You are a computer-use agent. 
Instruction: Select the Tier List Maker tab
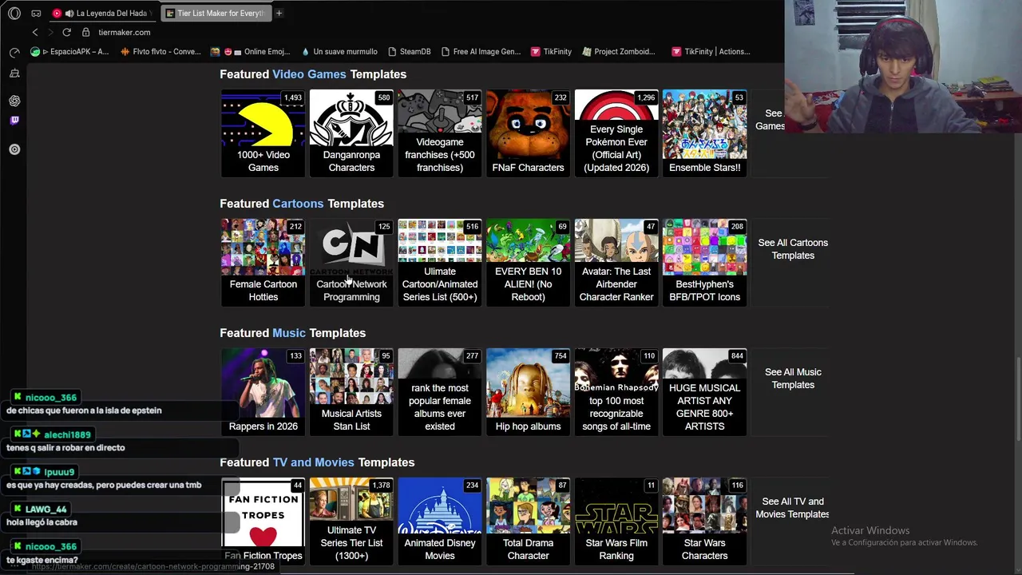[x=215, y=13]
